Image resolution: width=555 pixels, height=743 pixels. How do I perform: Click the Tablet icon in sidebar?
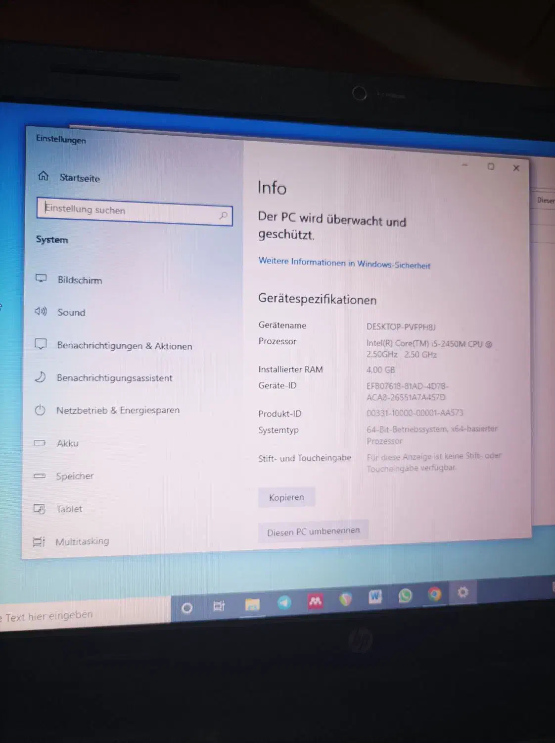39,509
